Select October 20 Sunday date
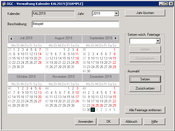Viewport: 175px width, 131px height. click(40, 97)
